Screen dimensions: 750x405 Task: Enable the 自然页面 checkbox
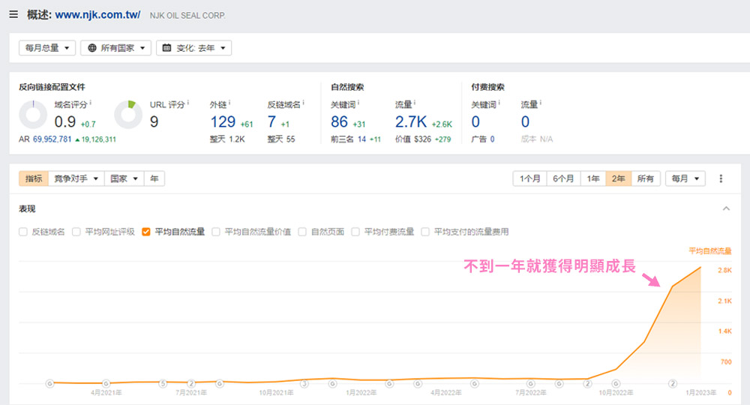coord(302,232)
